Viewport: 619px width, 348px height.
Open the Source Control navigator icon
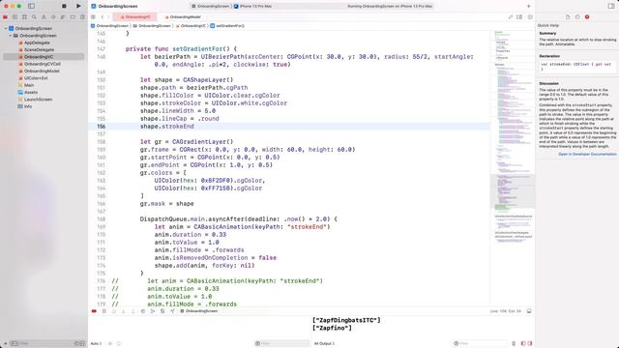click(x=15, y=17)
